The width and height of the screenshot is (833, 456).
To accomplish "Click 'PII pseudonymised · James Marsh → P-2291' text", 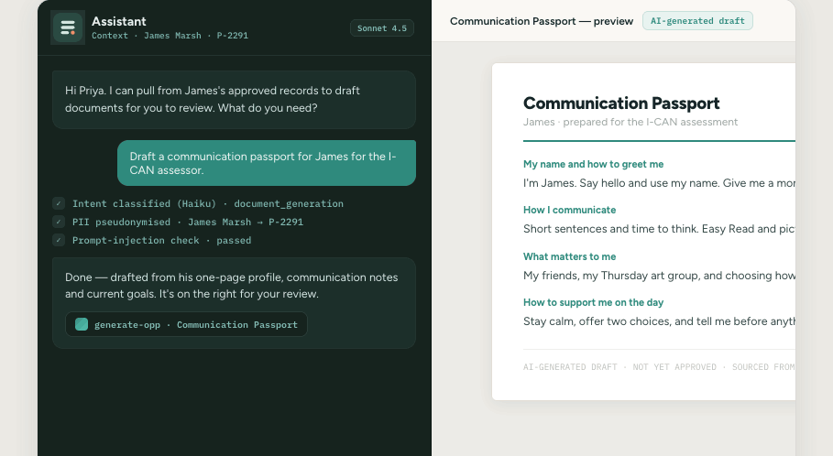I will coord(188,222).
